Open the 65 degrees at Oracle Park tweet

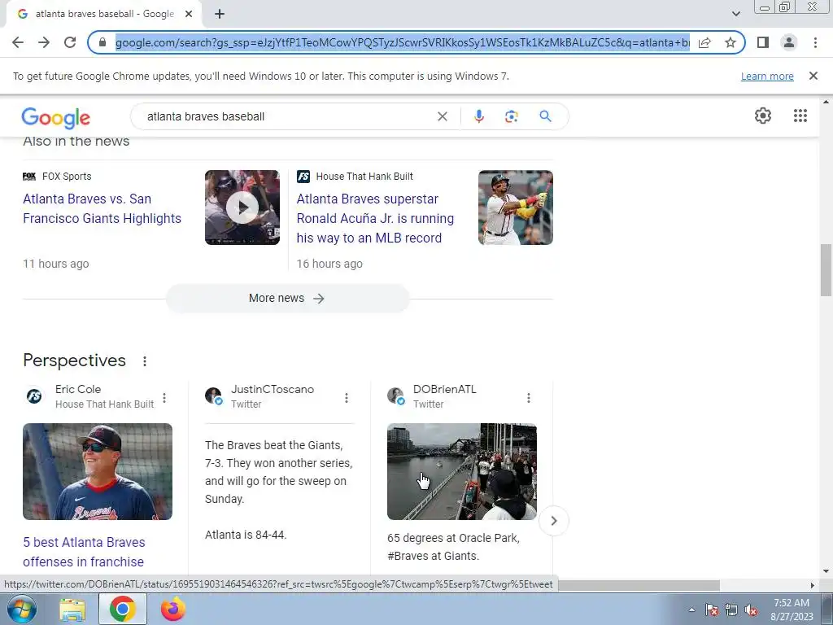[453, 547]
